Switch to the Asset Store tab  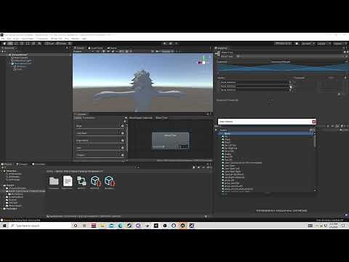tap(95, 48)
